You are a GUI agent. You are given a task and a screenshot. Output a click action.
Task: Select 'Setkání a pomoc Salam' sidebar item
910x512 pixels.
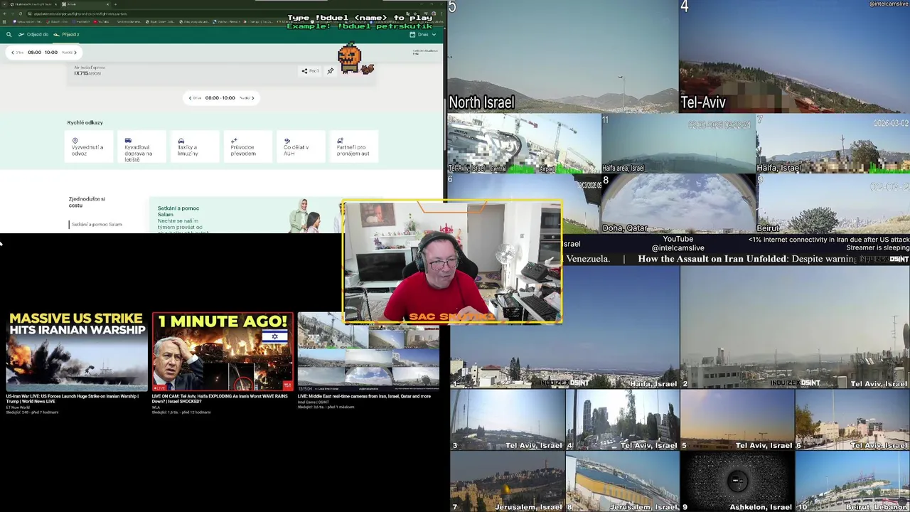pyautogui.click(x=97, y=224)
